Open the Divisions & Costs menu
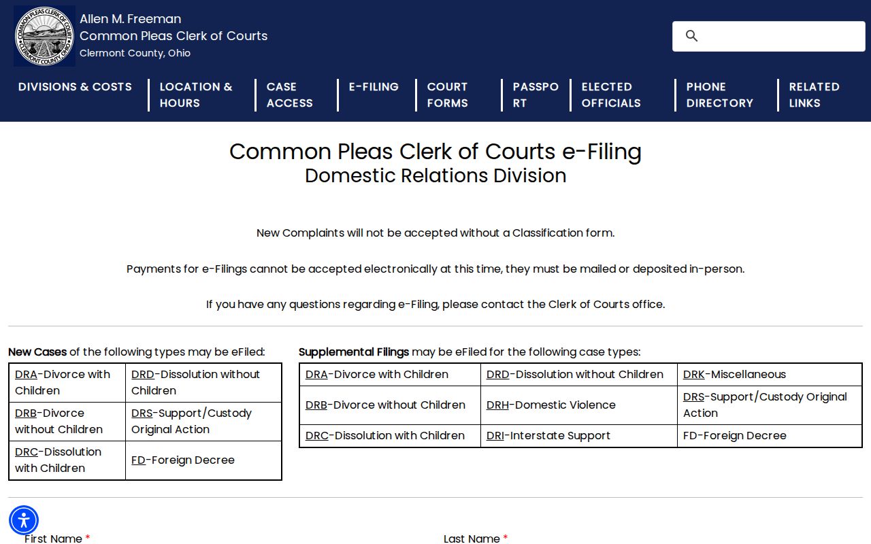The width and height of the screenshot is (871, 544). click(x=75, y=87)
